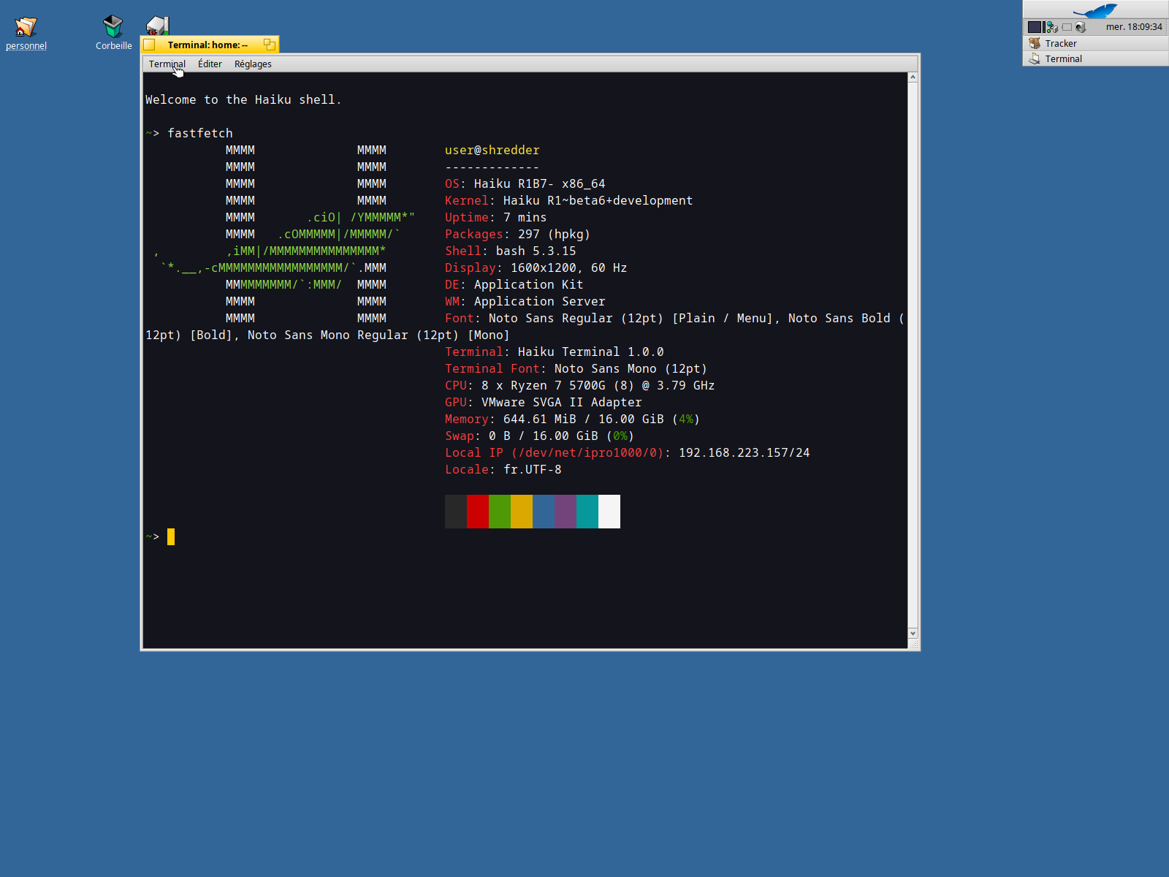Click the 'Uptime: 7 mins' line
This screenshot has height=877, width=1169.
coord(496,217)
